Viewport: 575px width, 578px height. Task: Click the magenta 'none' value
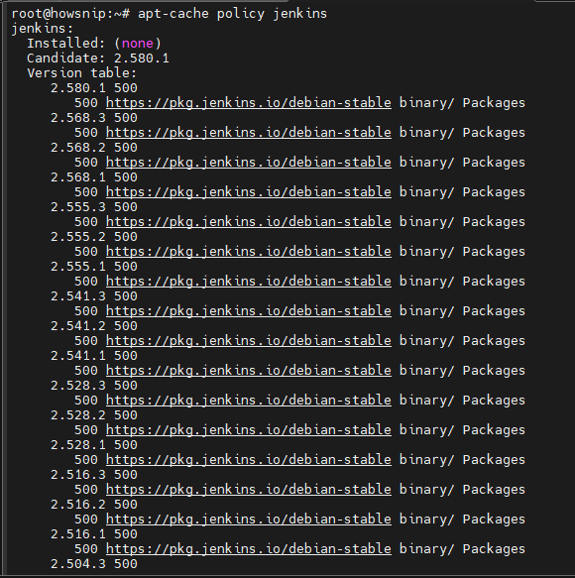(x=137, y=44)
